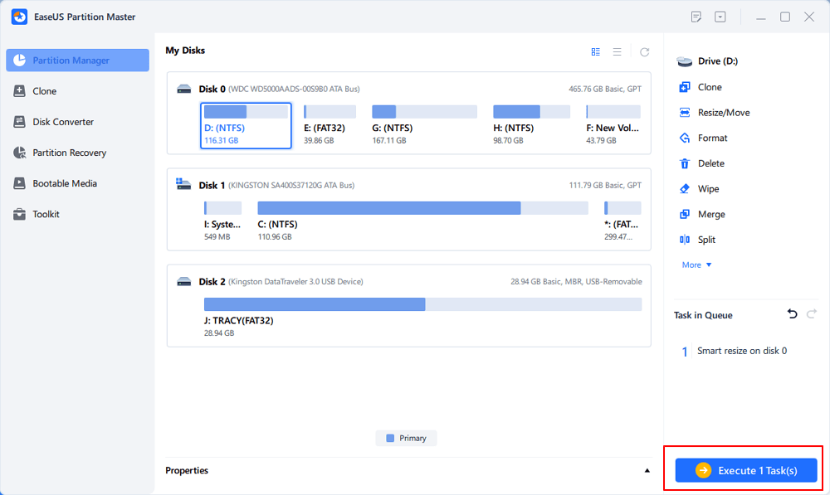Click the Format partition icon
The height and width of the screenshot is (495, 830).
685,138
